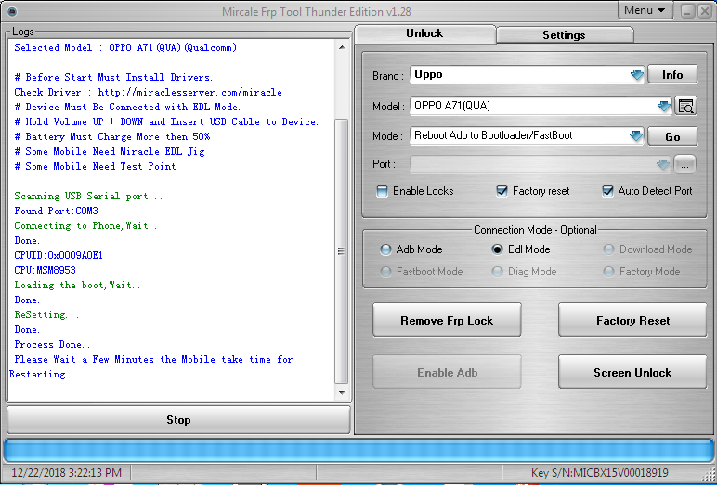This screenshot has width=717, height=485.
Task: Click the 'CPUID:0x0009A0E1' log line
Action: coord(59,255)
